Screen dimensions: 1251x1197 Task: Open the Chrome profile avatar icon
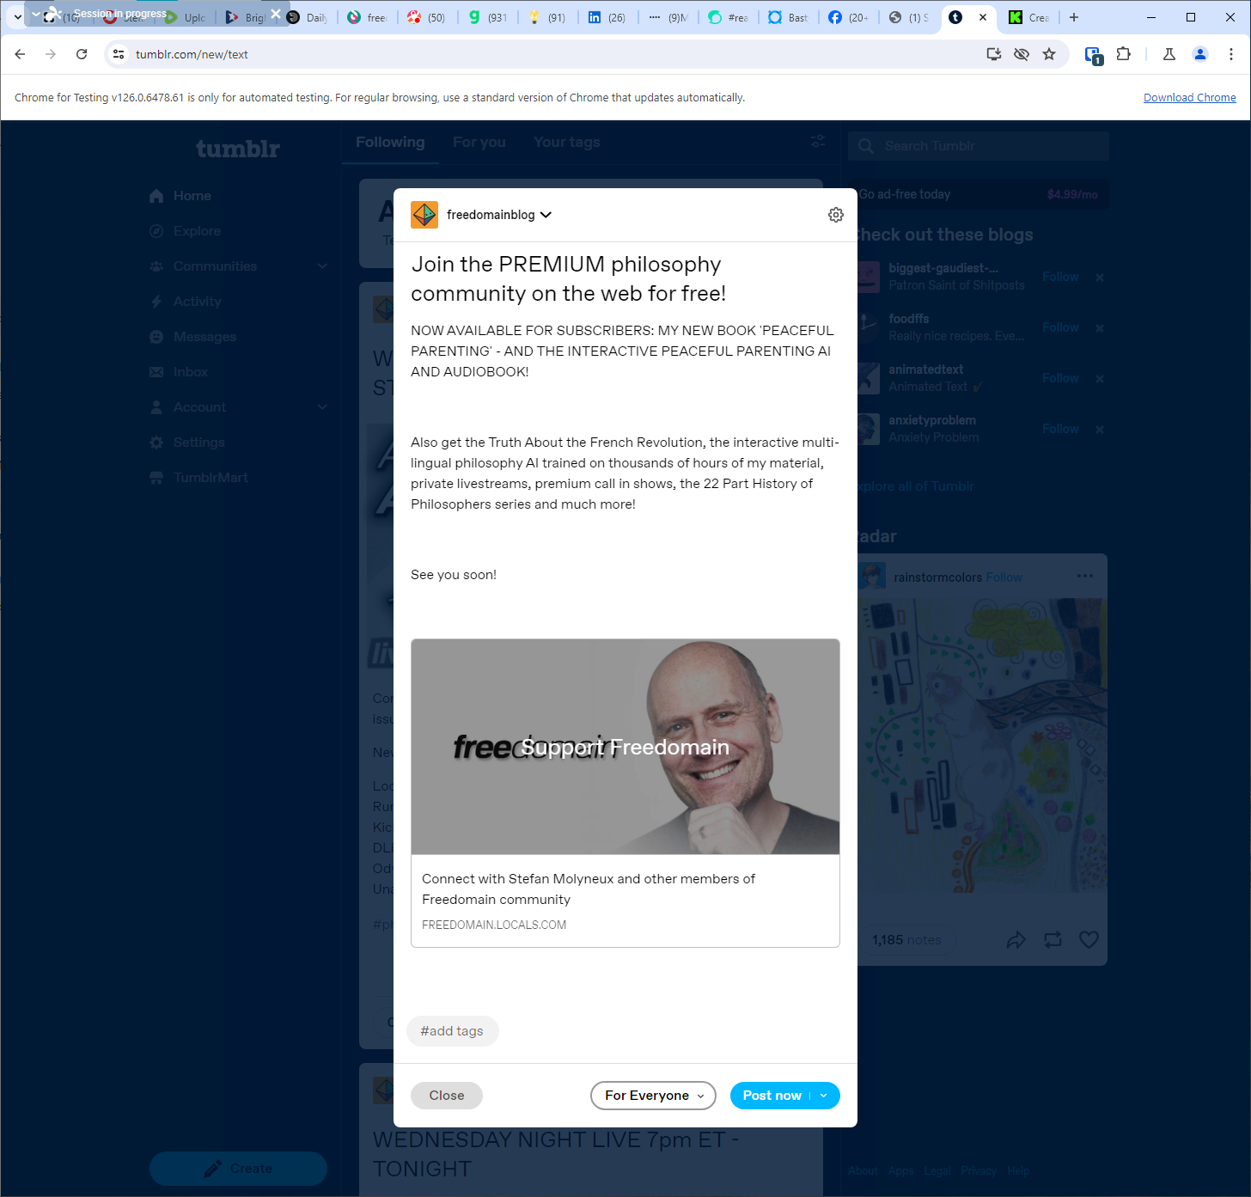coord(1200,54)
